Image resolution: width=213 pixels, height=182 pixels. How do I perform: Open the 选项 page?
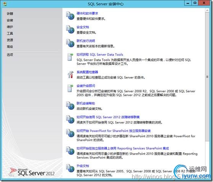point(10,55)
